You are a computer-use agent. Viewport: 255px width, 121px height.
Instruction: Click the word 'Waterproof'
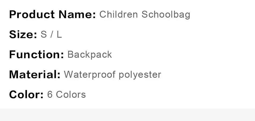tap(90, 75)
